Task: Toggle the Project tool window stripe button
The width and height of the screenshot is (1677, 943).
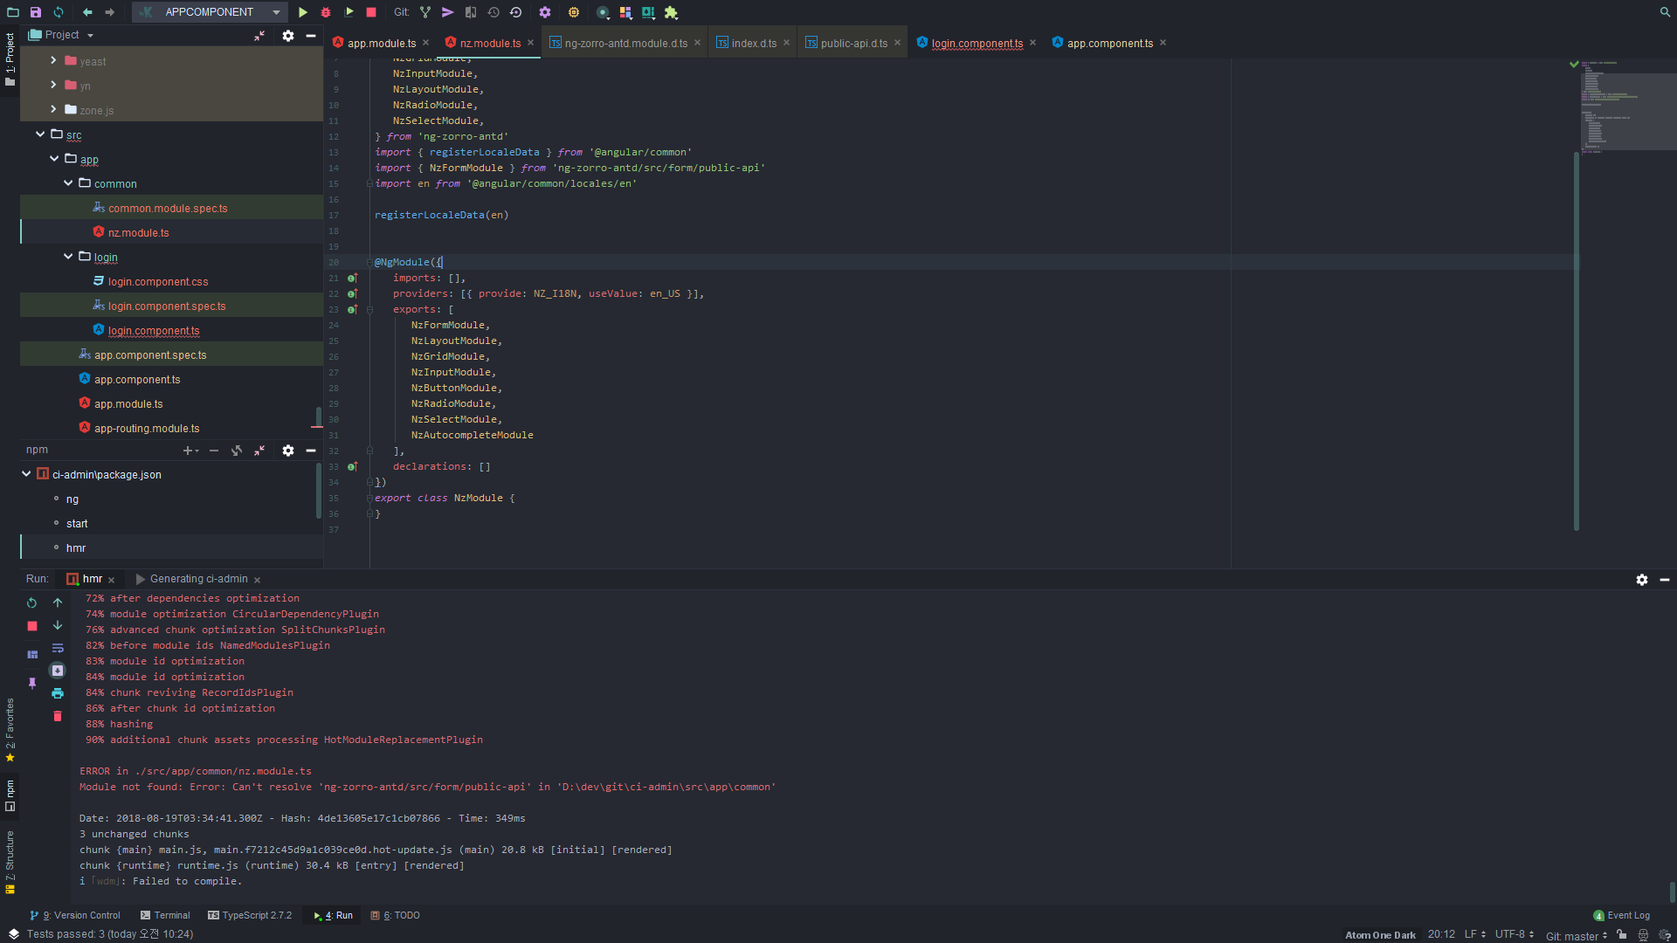Action: tap(10, 59)
